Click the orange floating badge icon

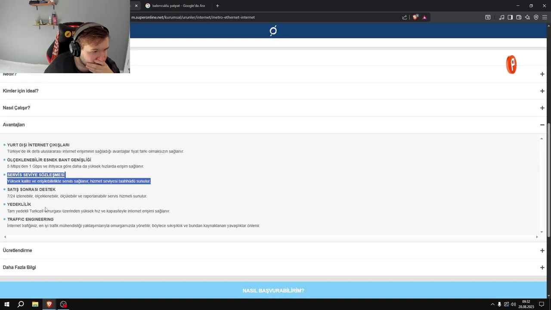(511, 65)
